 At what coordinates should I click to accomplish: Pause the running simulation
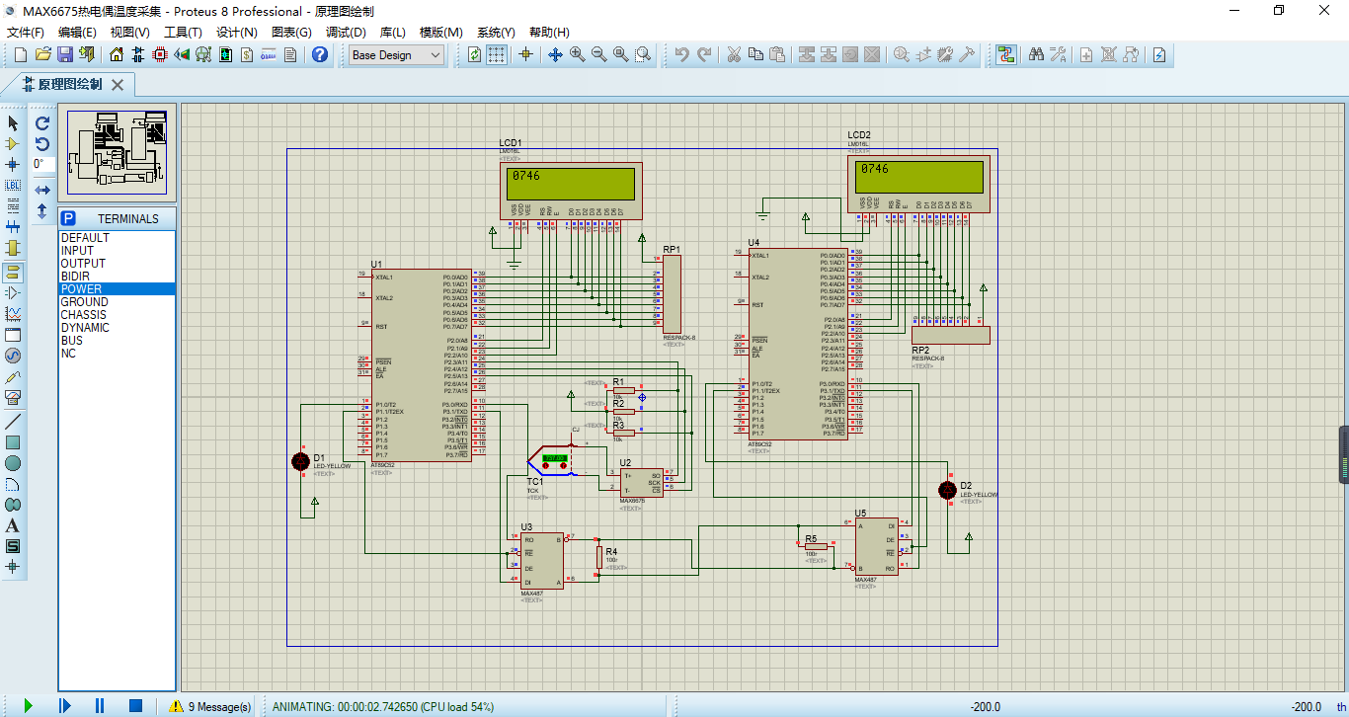pyautogui.click(x=100, y=705)
